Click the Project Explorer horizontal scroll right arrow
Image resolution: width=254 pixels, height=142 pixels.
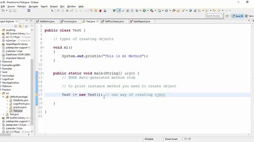[29, 135]
